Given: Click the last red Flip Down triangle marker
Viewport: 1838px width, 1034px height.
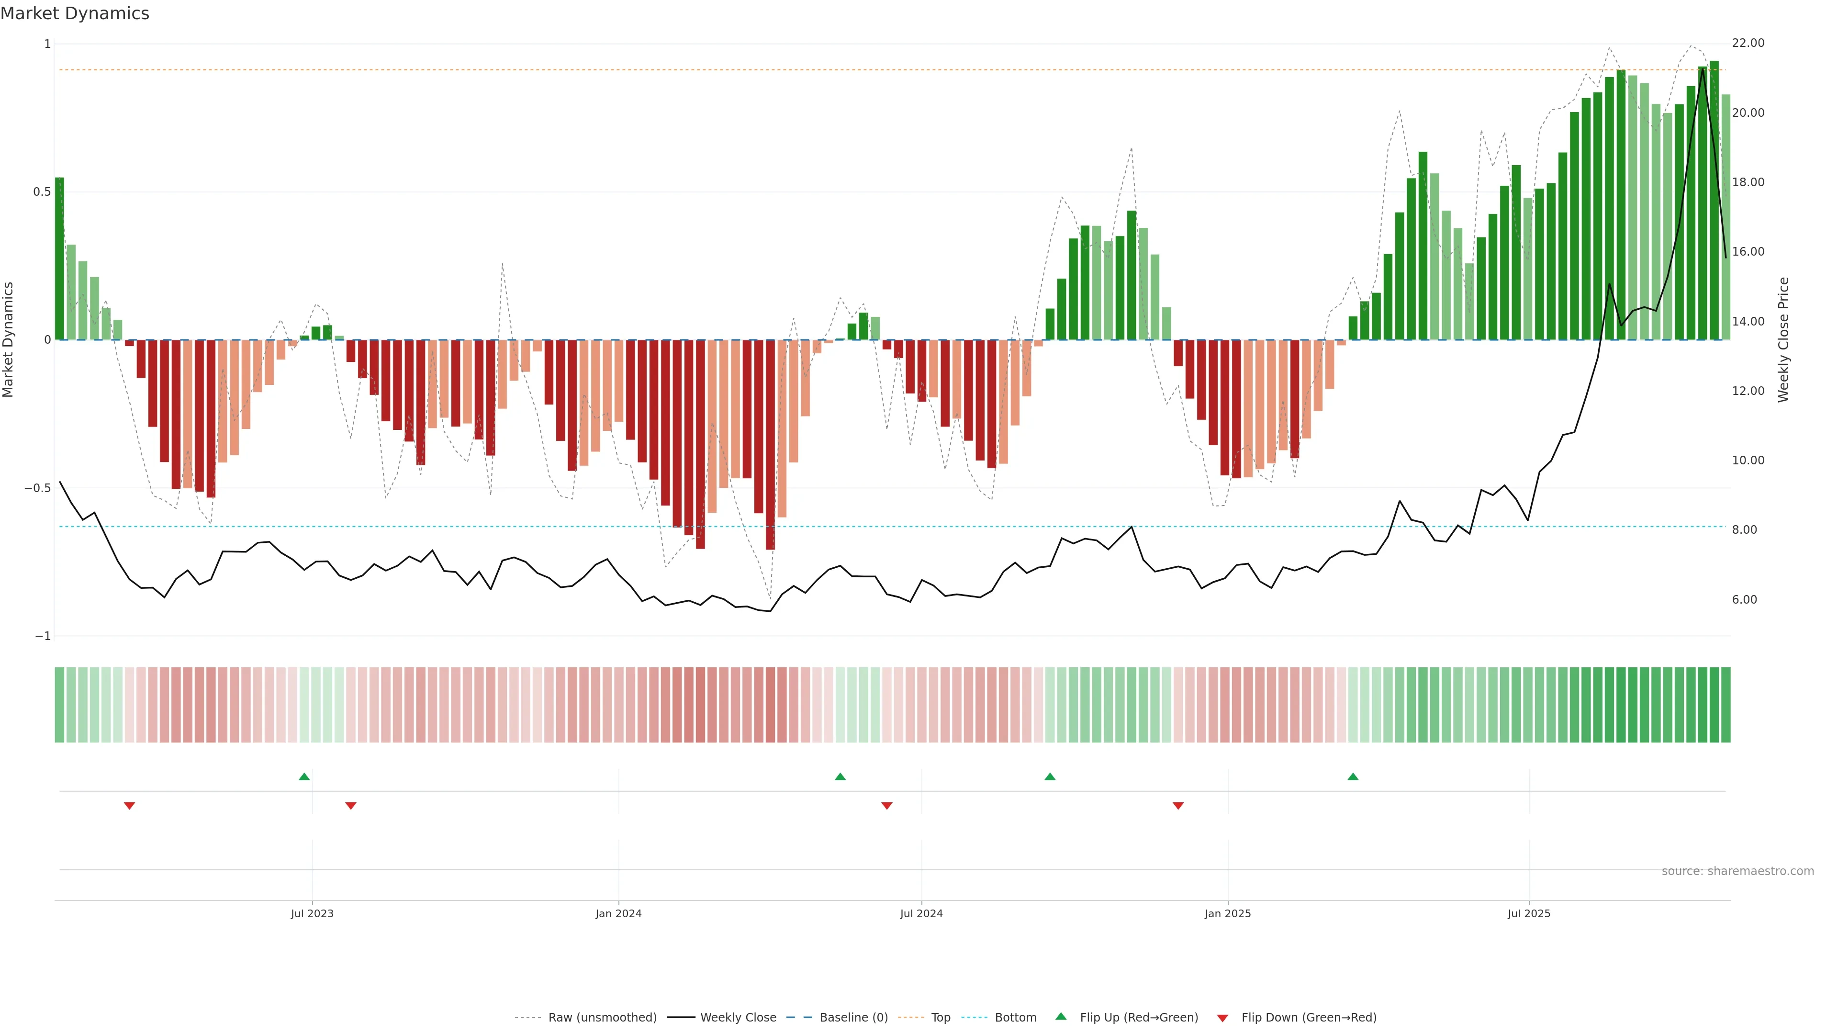Looking at the screenshot, I should 1178,806.
